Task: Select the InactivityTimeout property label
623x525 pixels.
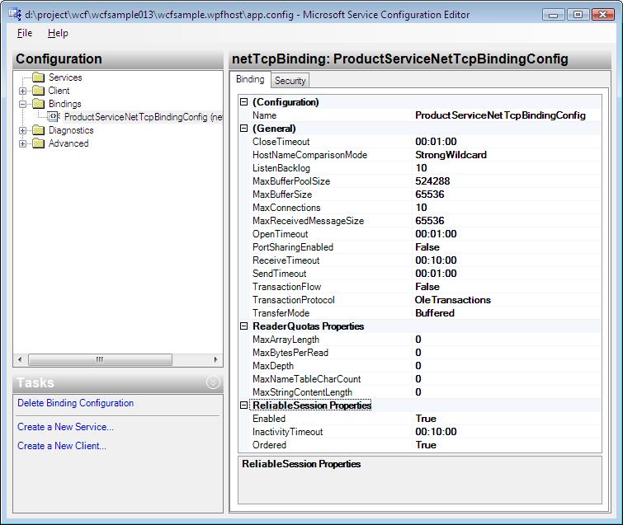Action: coord(288,432)
